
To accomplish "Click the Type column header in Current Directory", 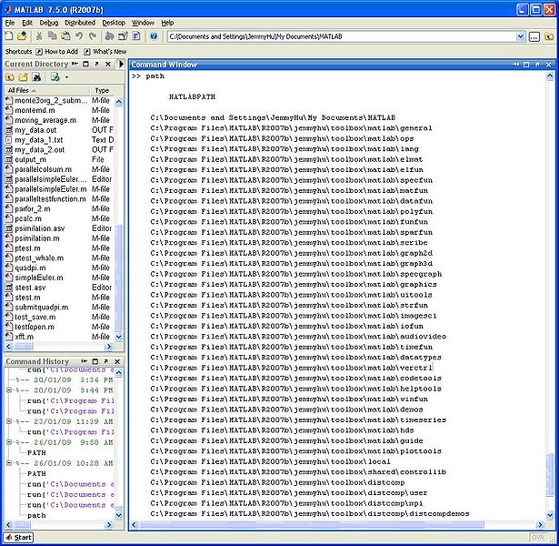I will 102,91.
